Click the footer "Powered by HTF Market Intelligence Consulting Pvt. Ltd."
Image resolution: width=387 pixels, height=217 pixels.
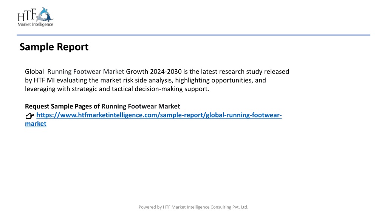(x=193, y=207)
